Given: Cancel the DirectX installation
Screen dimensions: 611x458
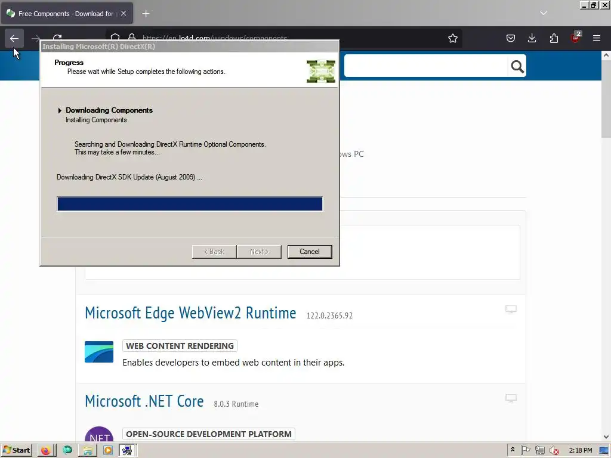Looking at the screenshot, I should coord(310,252).
